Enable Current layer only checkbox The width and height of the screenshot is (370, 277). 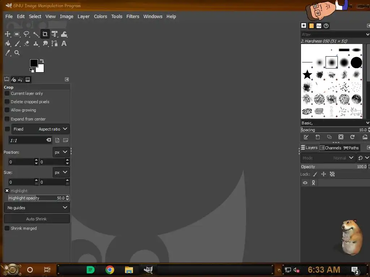point(7,93)
